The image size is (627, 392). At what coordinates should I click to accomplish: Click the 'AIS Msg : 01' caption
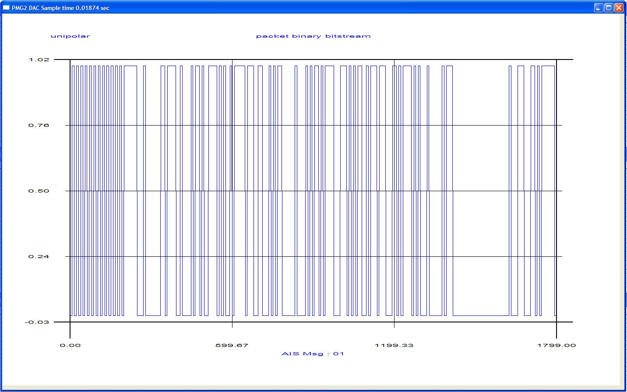point(313,353)
